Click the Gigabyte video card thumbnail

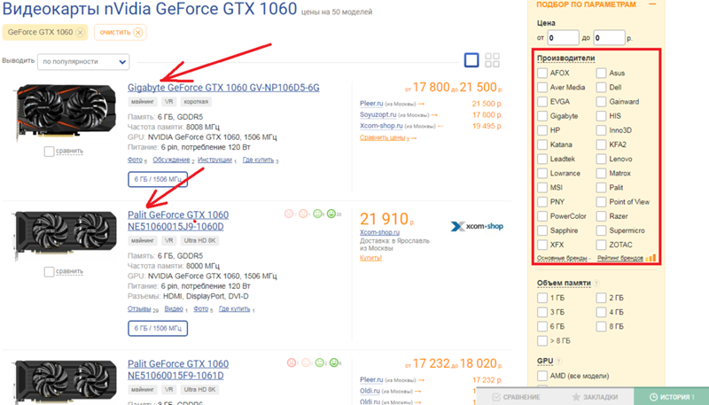(x=65, y=111)
